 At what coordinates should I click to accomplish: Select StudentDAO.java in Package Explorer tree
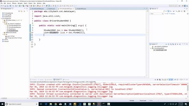coord(13,31)
